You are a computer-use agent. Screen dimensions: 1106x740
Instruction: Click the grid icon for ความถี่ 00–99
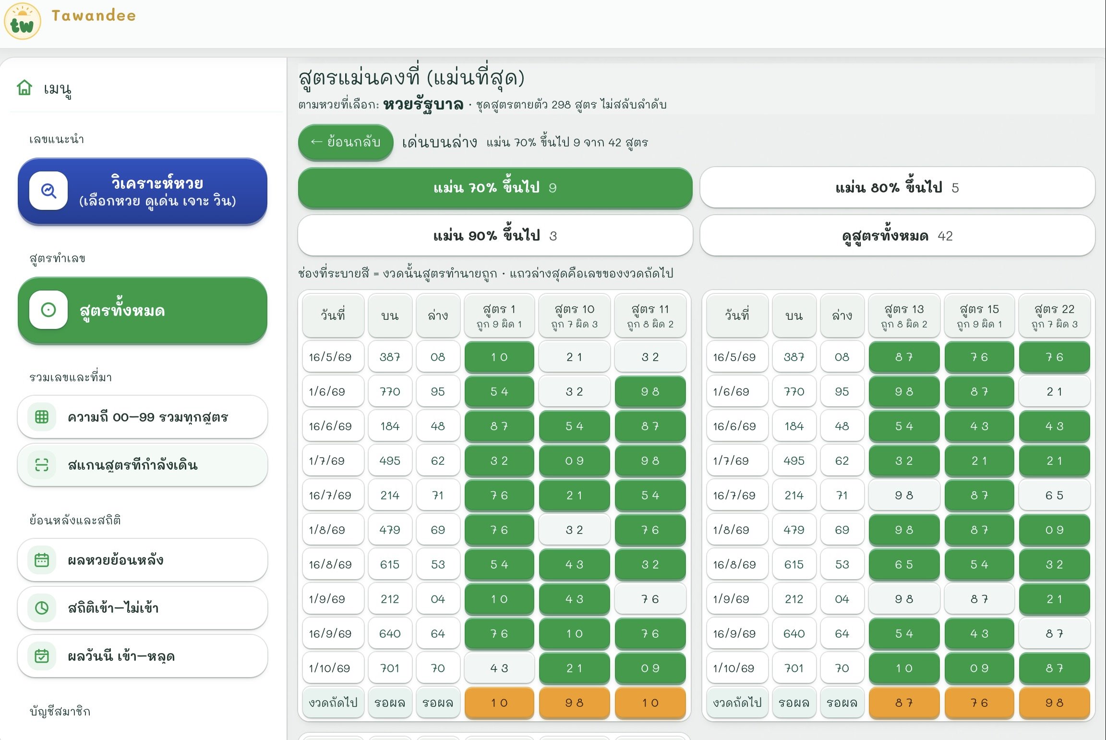coord(42,417)
